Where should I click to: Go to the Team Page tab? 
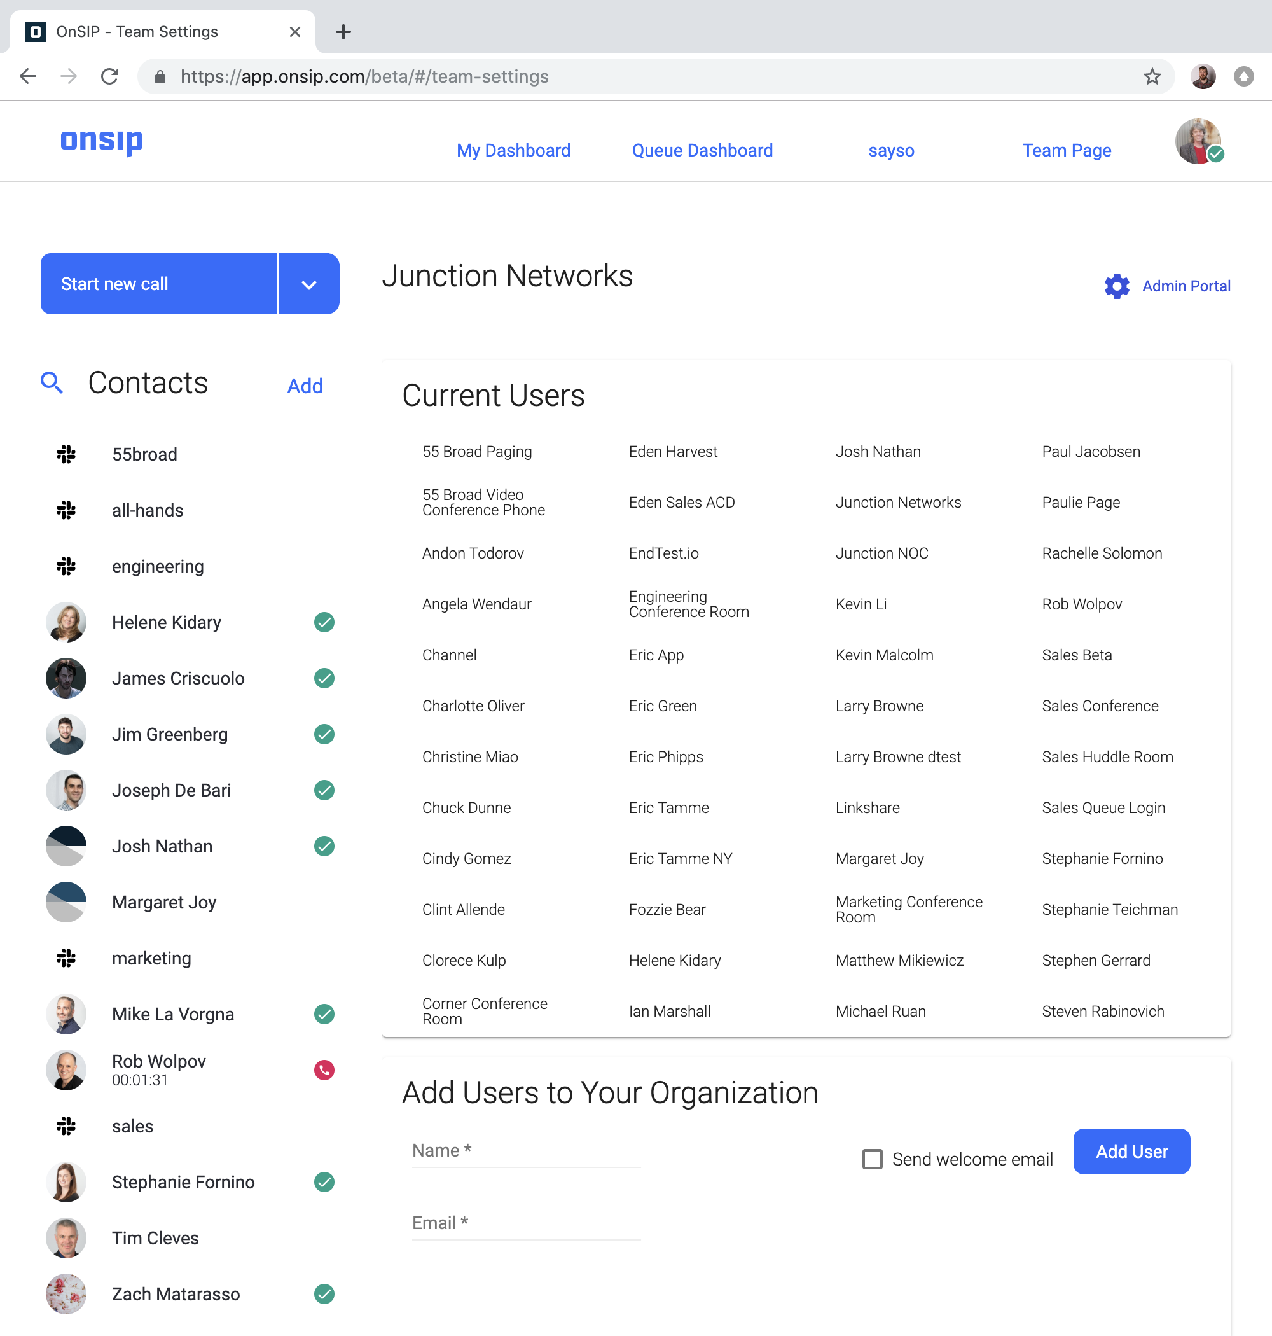(x=1067, y=151)
